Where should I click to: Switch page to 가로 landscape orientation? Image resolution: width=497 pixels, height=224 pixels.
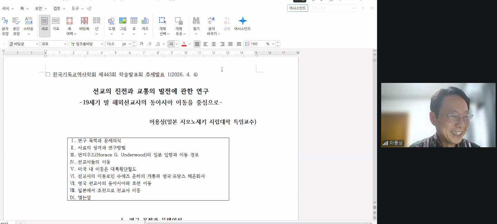click(55, 25)
